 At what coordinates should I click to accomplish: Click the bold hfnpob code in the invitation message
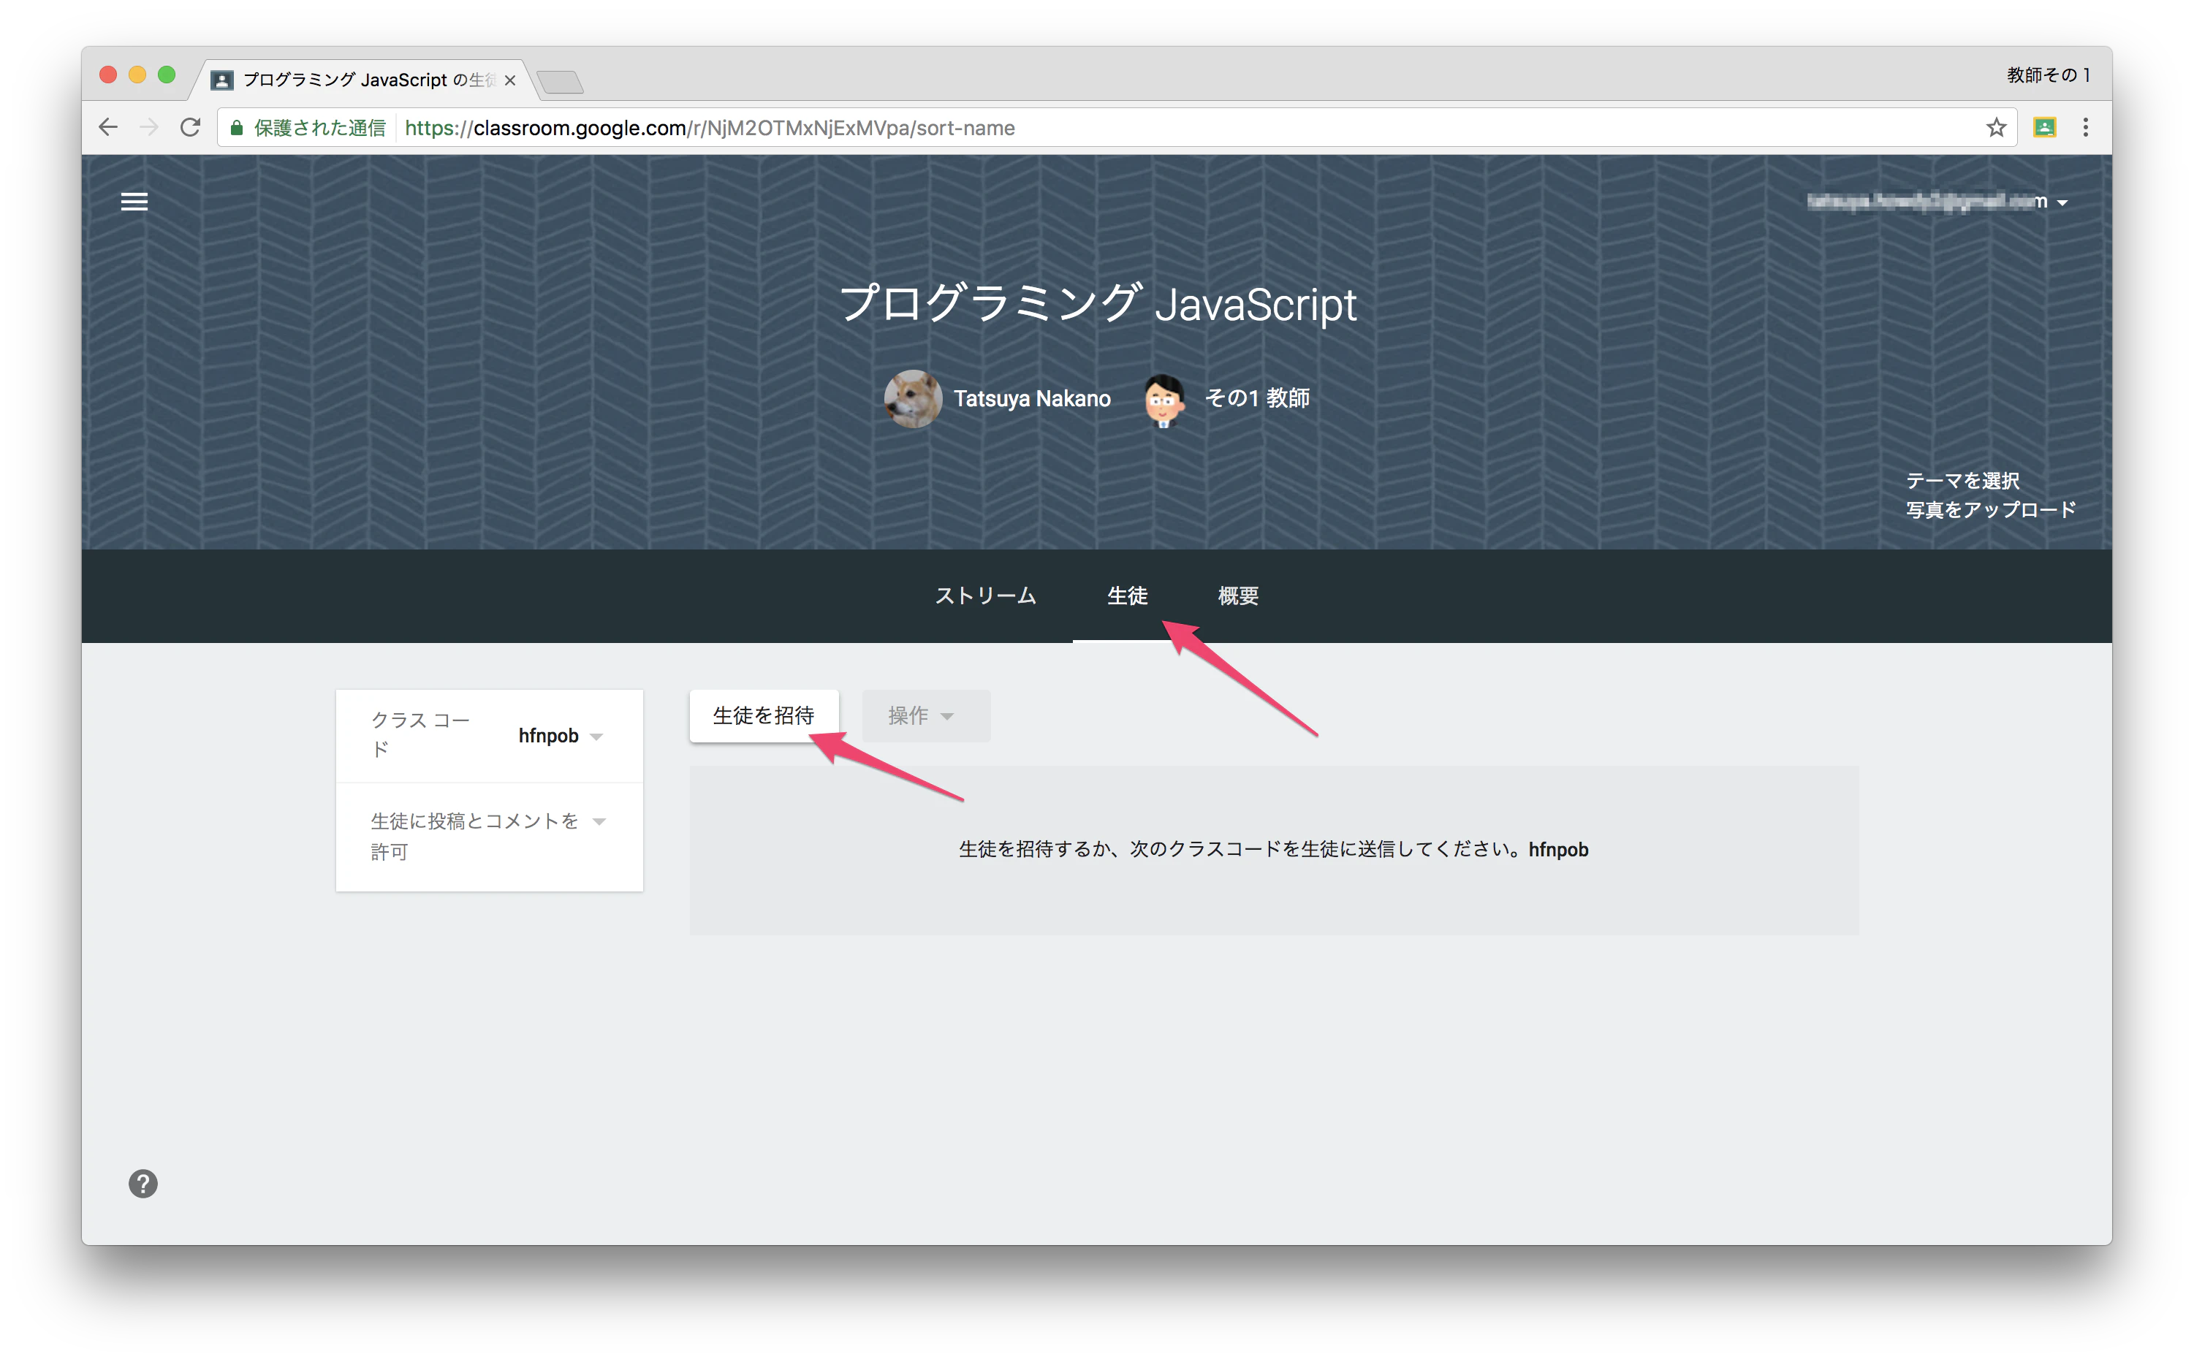click(x=1558, y=850)
